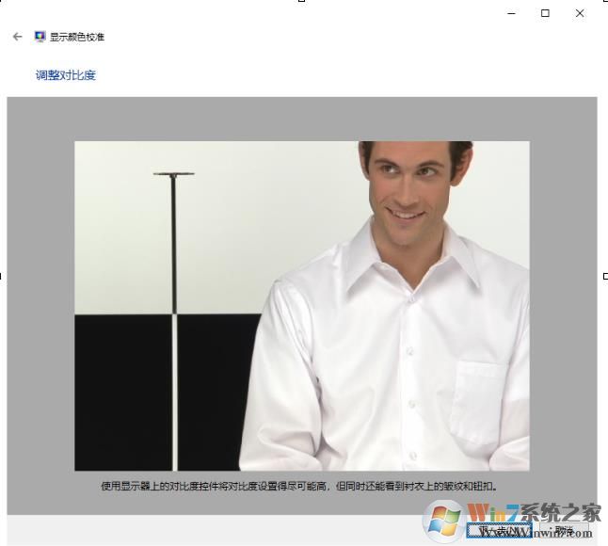608x546 pixels.
Task: Maximize the calibration window
Action: pyautogui.click(x=545, y=13)
